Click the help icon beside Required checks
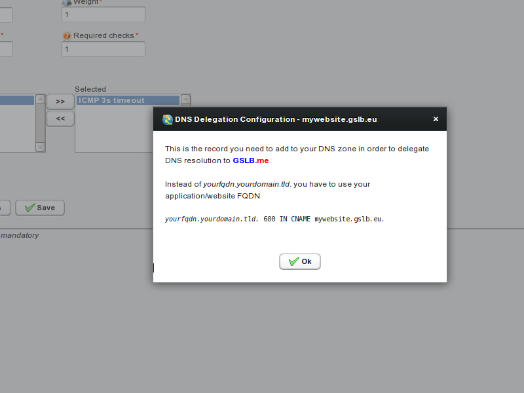 tap(67, 35)
